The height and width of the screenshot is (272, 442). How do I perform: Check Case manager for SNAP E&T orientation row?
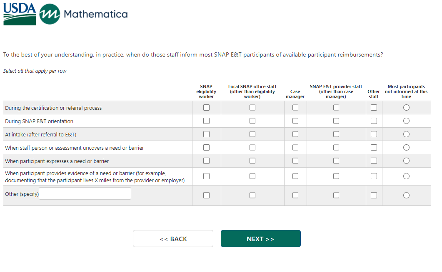[295, 121]
